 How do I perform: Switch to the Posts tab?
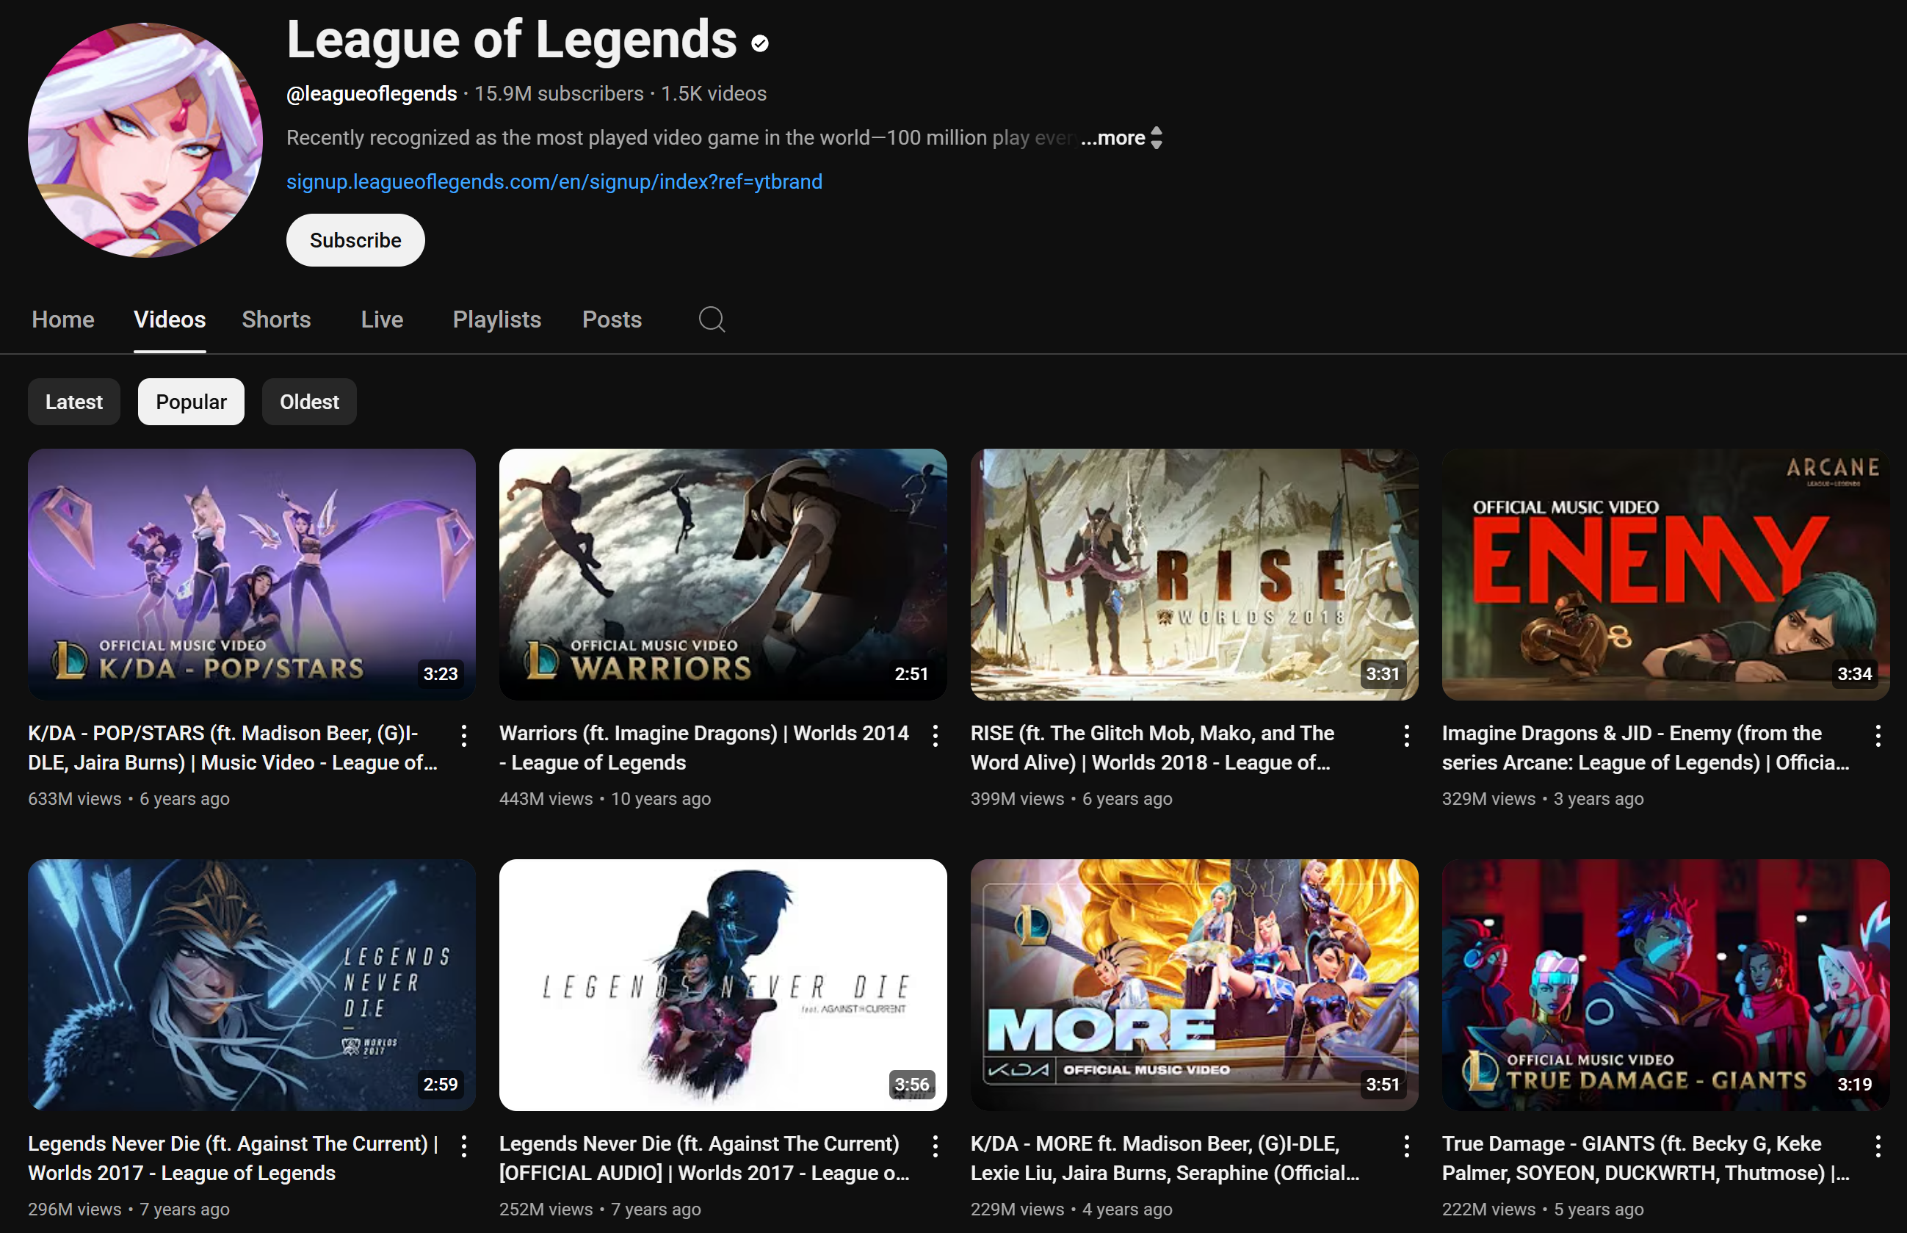click(612, 319)
